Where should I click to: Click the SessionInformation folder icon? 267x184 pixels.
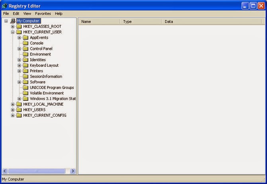coord(26,76)
